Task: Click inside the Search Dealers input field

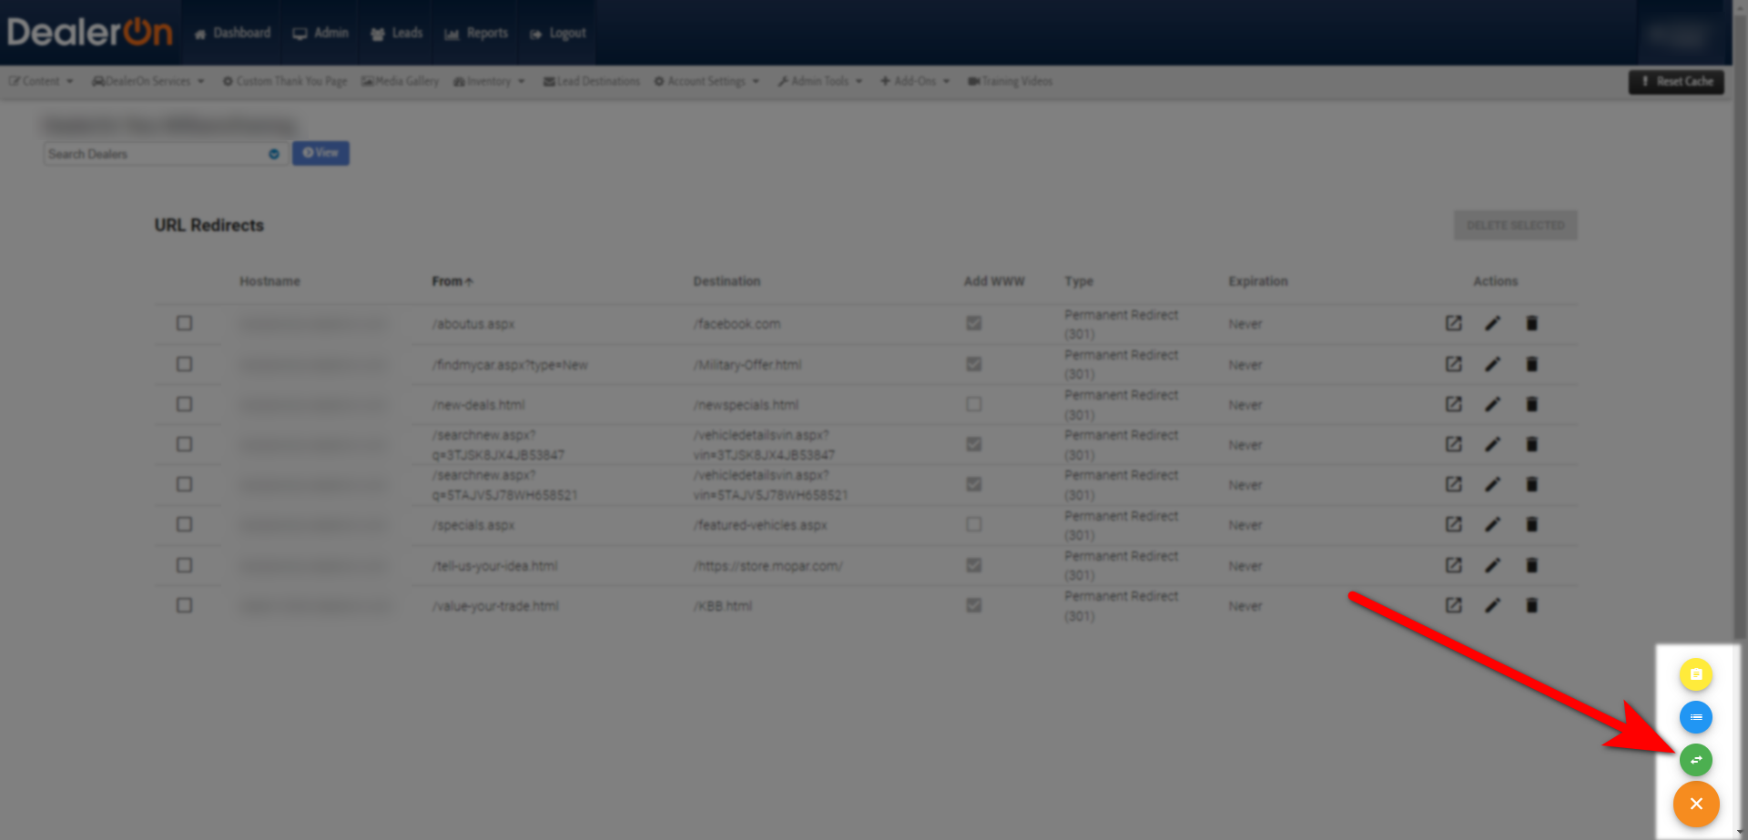Action: tap(155, 154)
